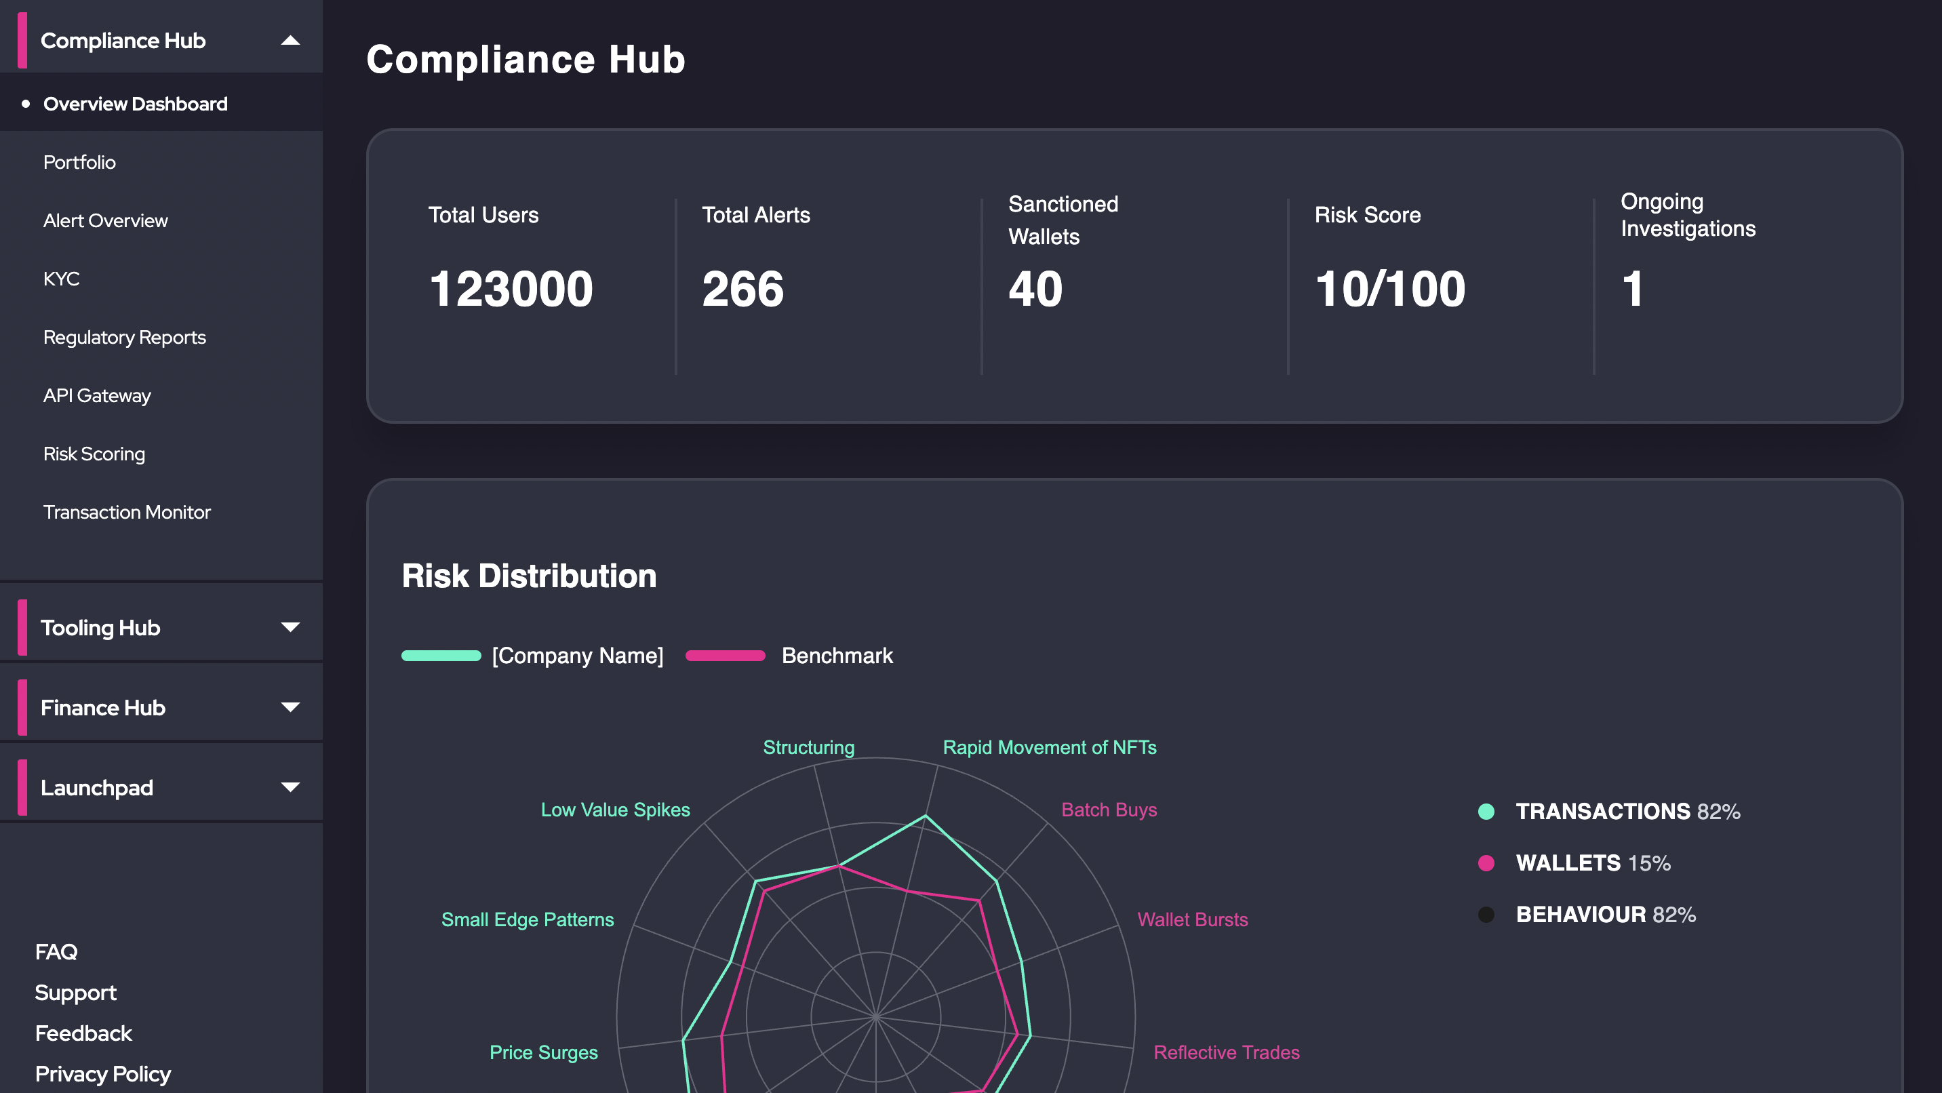Click the Compliance Hub sidebar heading
Viewport: 1942px width, 1093px height.
tap(123, 41)
